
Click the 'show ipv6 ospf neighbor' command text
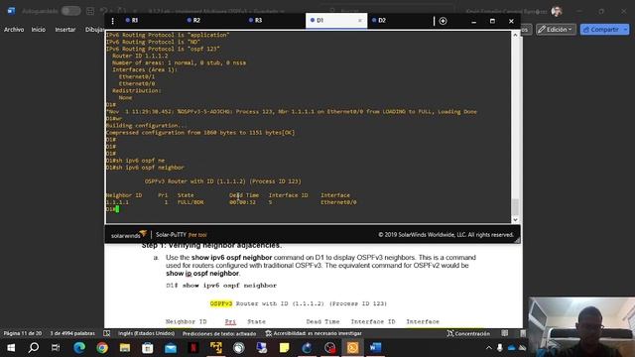(229, 286)
